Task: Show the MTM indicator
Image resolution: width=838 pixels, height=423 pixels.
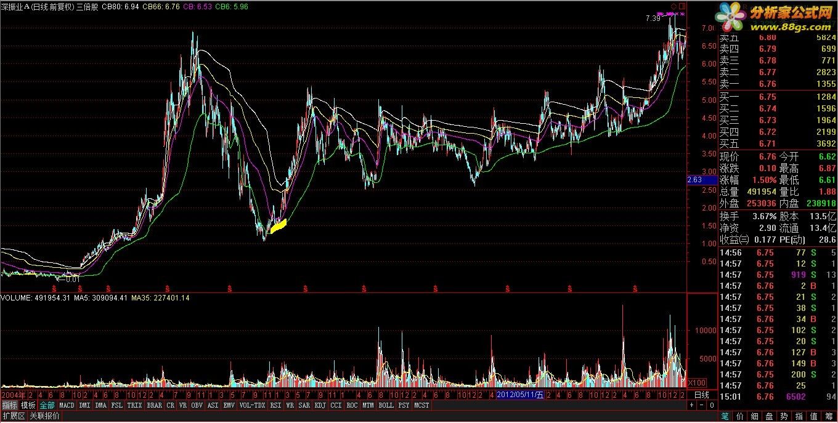Action: pos(368,405)
